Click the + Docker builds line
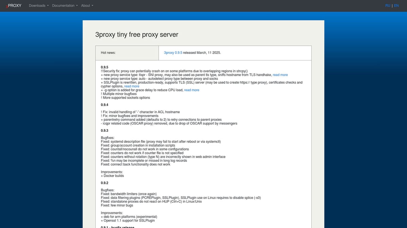This screenshot has height=228, width=407. tap(112, 176)
